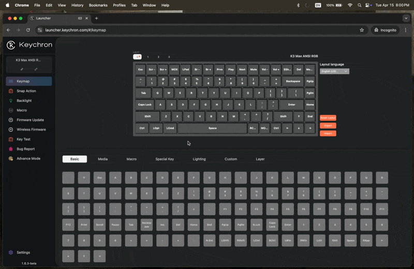Select layer 3 of the keymap
Image resolution: width=414 pixels, height=269 pixels.
[169, 57]
